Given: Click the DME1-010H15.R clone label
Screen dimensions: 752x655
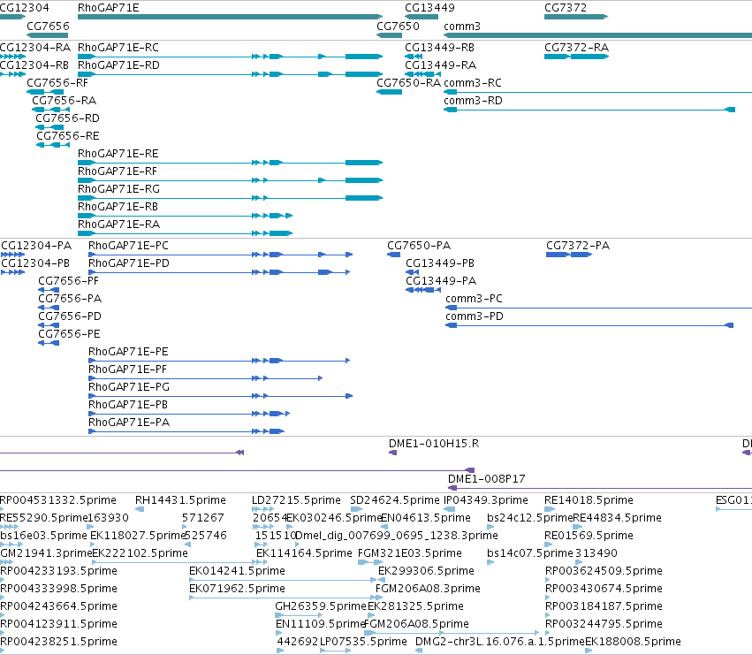Looking at the screenshot, I should pos(434,444).
